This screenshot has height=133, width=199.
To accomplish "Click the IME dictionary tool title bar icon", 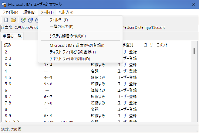I will 4,4.
